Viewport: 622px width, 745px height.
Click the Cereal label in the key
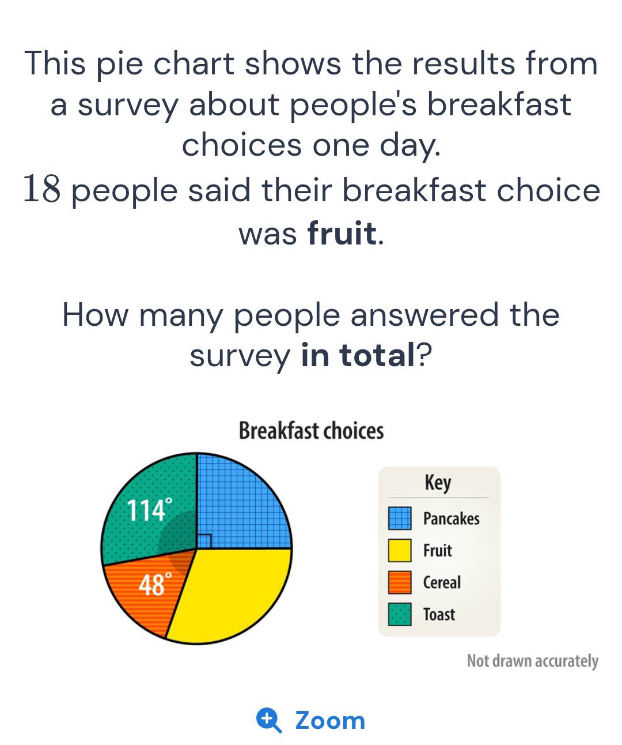442,582
